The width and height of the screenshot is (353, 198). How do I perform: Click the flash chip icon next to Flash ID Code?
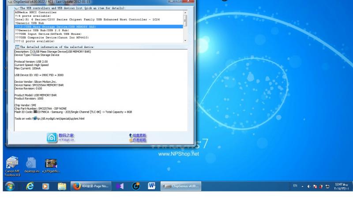tap(35, 112)
